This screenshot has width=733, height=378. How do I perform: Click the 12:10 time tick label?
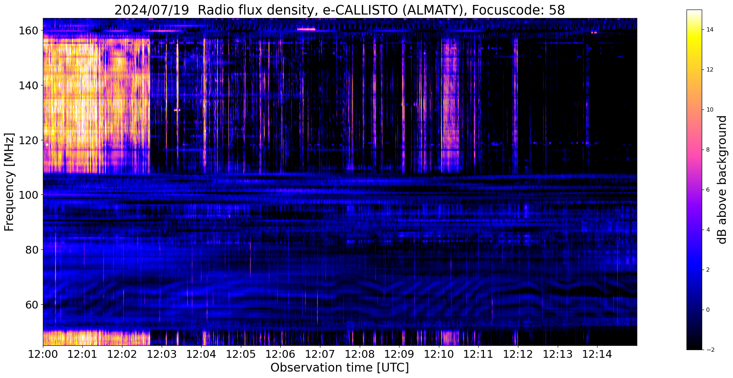click(439, 354)
